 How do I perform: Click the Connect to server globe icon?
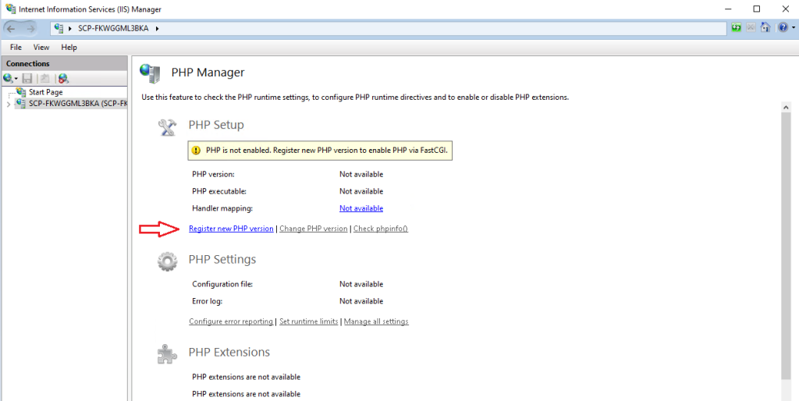click(8, 79)
